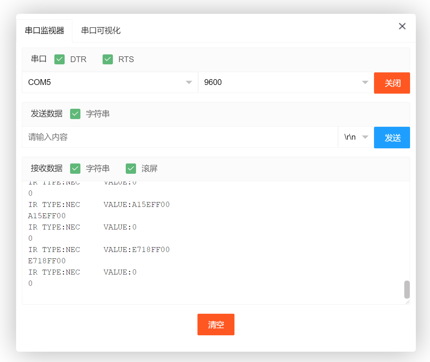430x362 pixels.
Task: Uncheck 字符串 option for 发送数据
Action: 75,114
